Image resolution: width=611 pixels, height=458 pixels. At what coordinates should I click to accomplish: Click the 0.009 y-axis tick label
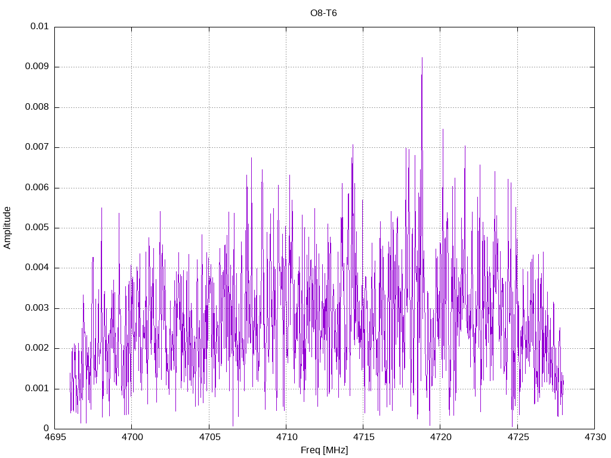tap(37, 67)
